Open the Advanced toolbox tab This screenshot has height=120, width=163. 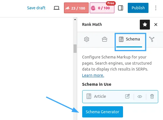[105, 39]
